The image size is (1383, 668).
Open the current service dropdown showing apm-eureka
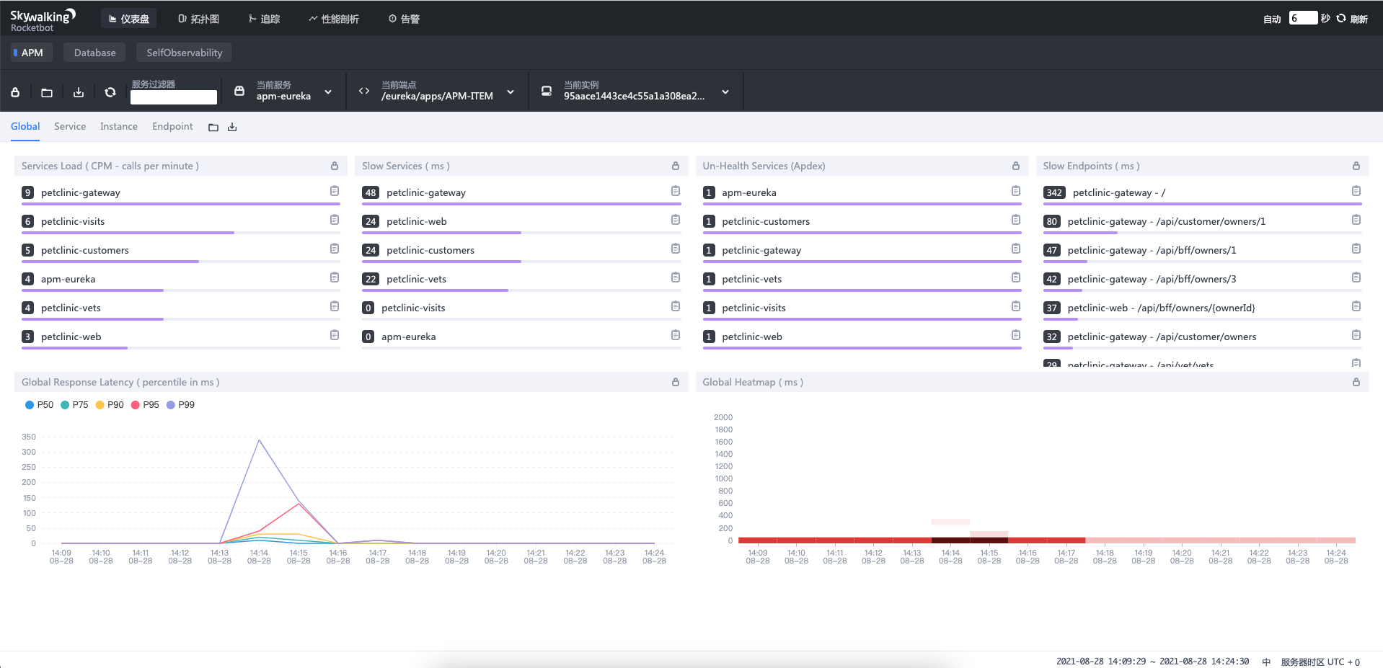click(x=283, y=92)
